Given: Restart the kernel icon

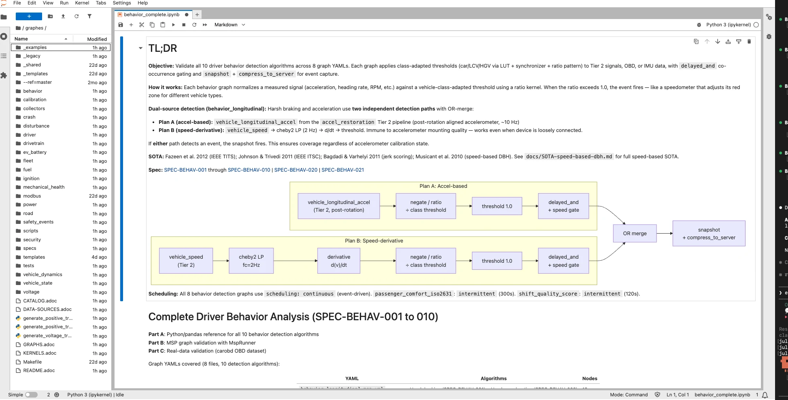Looking at the screenshot, I should pos(194,25).
